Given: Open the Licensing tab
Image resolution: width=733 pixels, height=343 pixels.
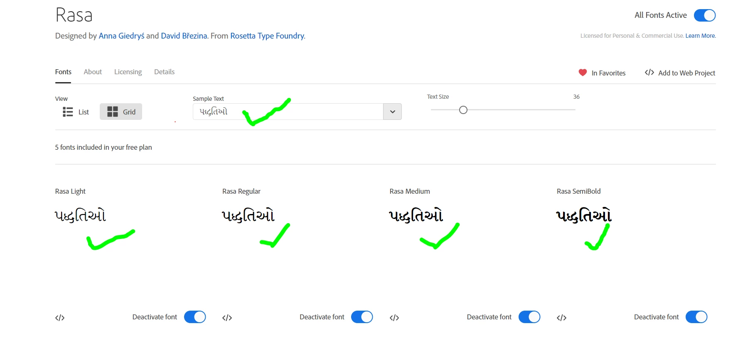Looking at the screenshot, I should (128, 72).
